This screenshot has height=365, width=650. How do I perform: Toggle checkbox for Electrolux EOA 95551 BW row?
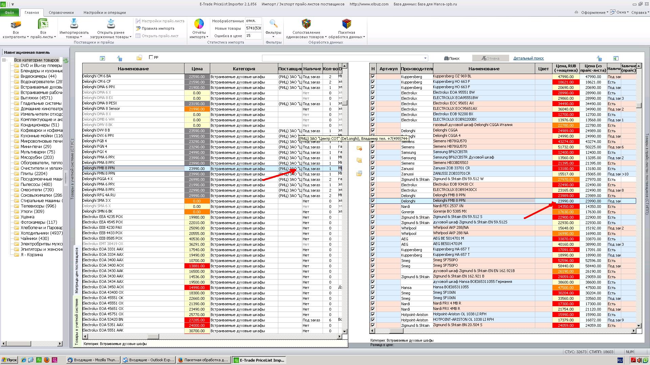click(x=373, y=93)
